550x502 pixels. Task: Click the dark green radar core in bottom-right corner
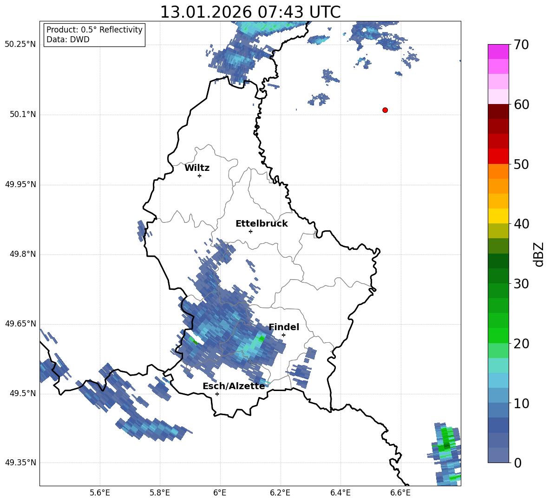click(446, 446)
